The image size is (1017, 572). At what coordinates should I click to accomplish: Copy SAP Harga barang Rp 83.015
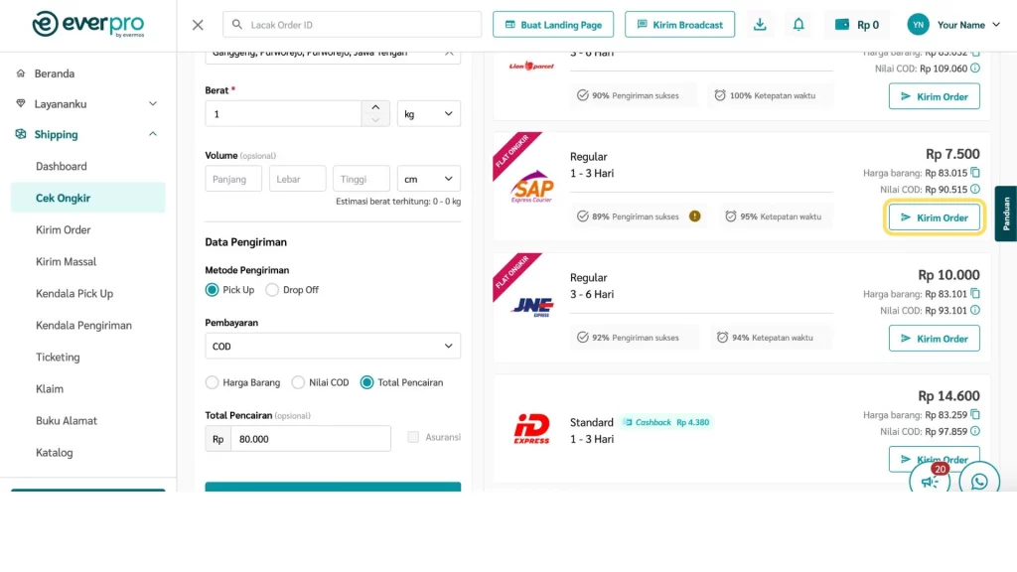point(975,173)
